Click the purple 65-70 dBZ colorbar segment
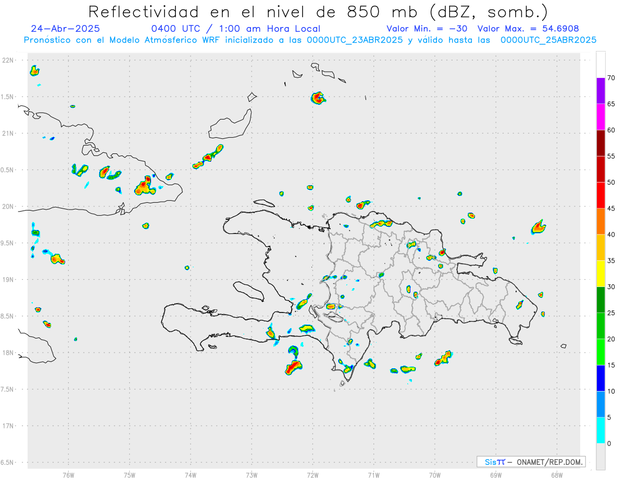Viewport: 625px width, 482px height. 601,91
